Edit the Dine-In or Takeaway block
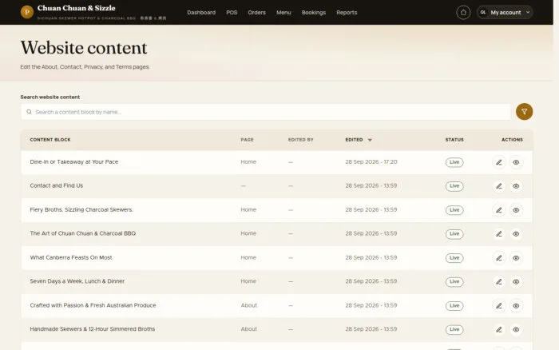Viewport: 559px width, 350px height. (x=499, y=162)
